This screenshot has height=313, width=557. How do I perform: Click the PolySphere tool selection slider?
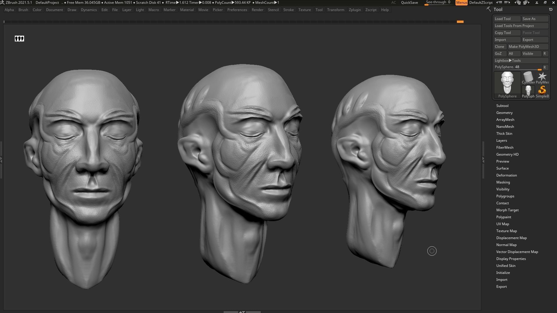518,67
